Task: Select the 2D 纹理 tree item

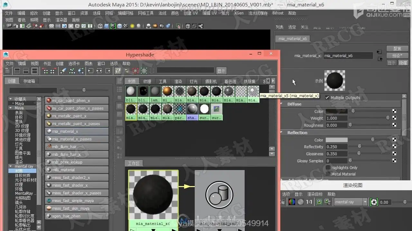Action: (x=22, y=126)
